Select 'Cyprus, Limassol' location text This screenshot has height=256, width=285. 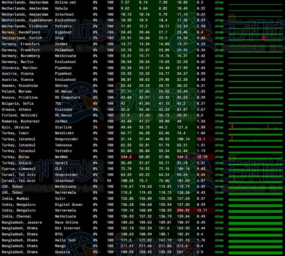tap(19, 169)
